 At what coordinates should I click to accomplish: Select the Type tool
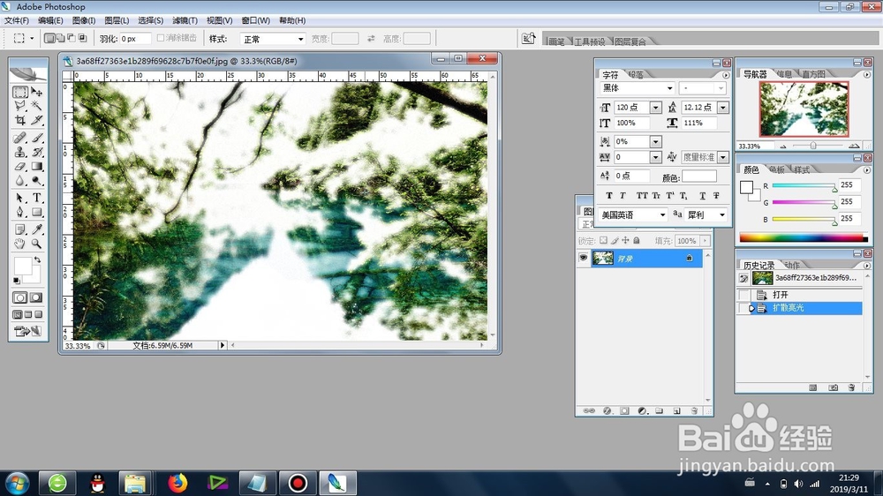point(36,198)
